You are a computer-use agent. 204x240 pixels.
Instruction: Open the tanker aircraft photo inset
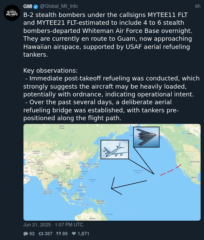coord(115,149)
